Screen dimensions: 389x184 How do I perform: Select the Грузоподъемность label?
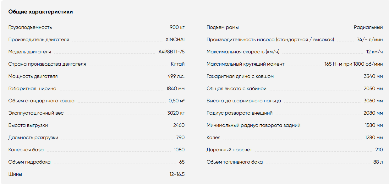pos(30,27)
